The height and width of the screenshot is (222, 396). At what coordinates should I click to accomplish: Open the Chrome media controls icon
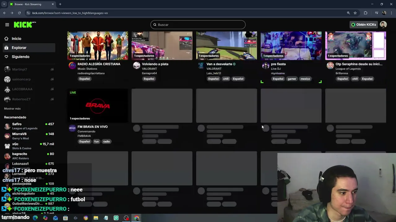(x=377, y=13)
